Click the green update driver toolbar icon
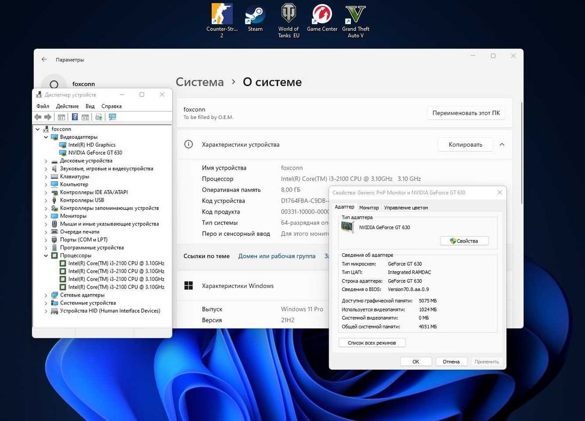585x421 pixels. [99, 117]
